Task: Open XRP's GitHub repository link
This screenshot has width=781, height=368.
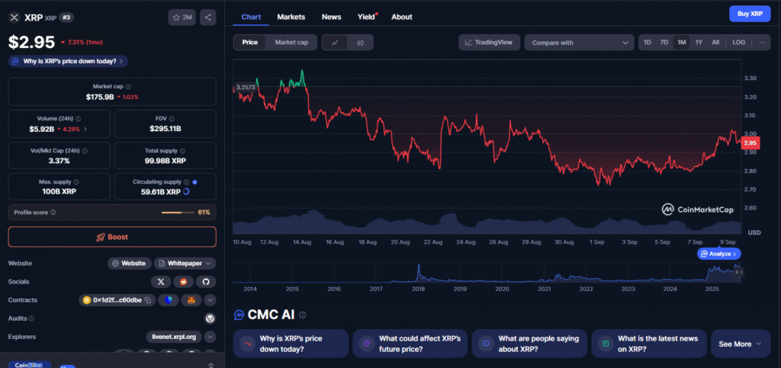Action: [x=206, y=282]
